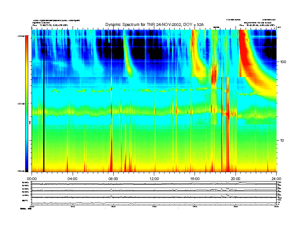Screen dimensions: 298x230
Task: Click the dark blue bottom of color scale bar
Action: point(27,167)
